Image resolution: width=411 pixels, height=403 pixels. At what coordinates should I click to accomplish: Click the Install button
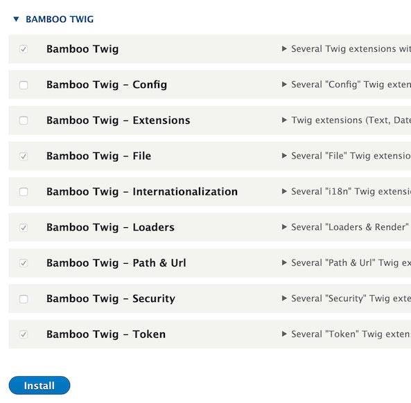pyautogui.click(x=40, y=386)
